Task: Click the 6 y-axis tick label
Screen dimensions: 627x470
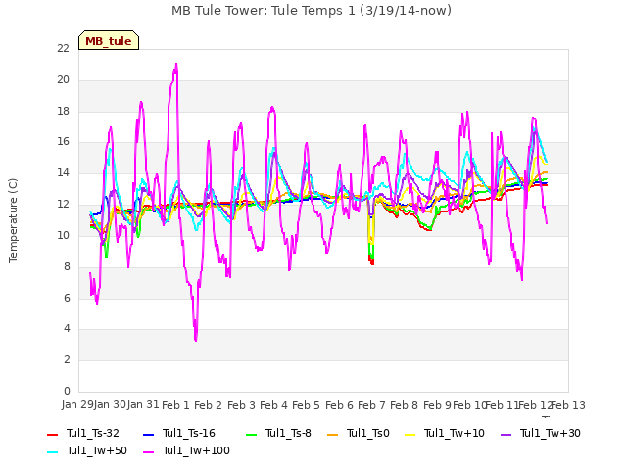Action: [x=67, y=298]
